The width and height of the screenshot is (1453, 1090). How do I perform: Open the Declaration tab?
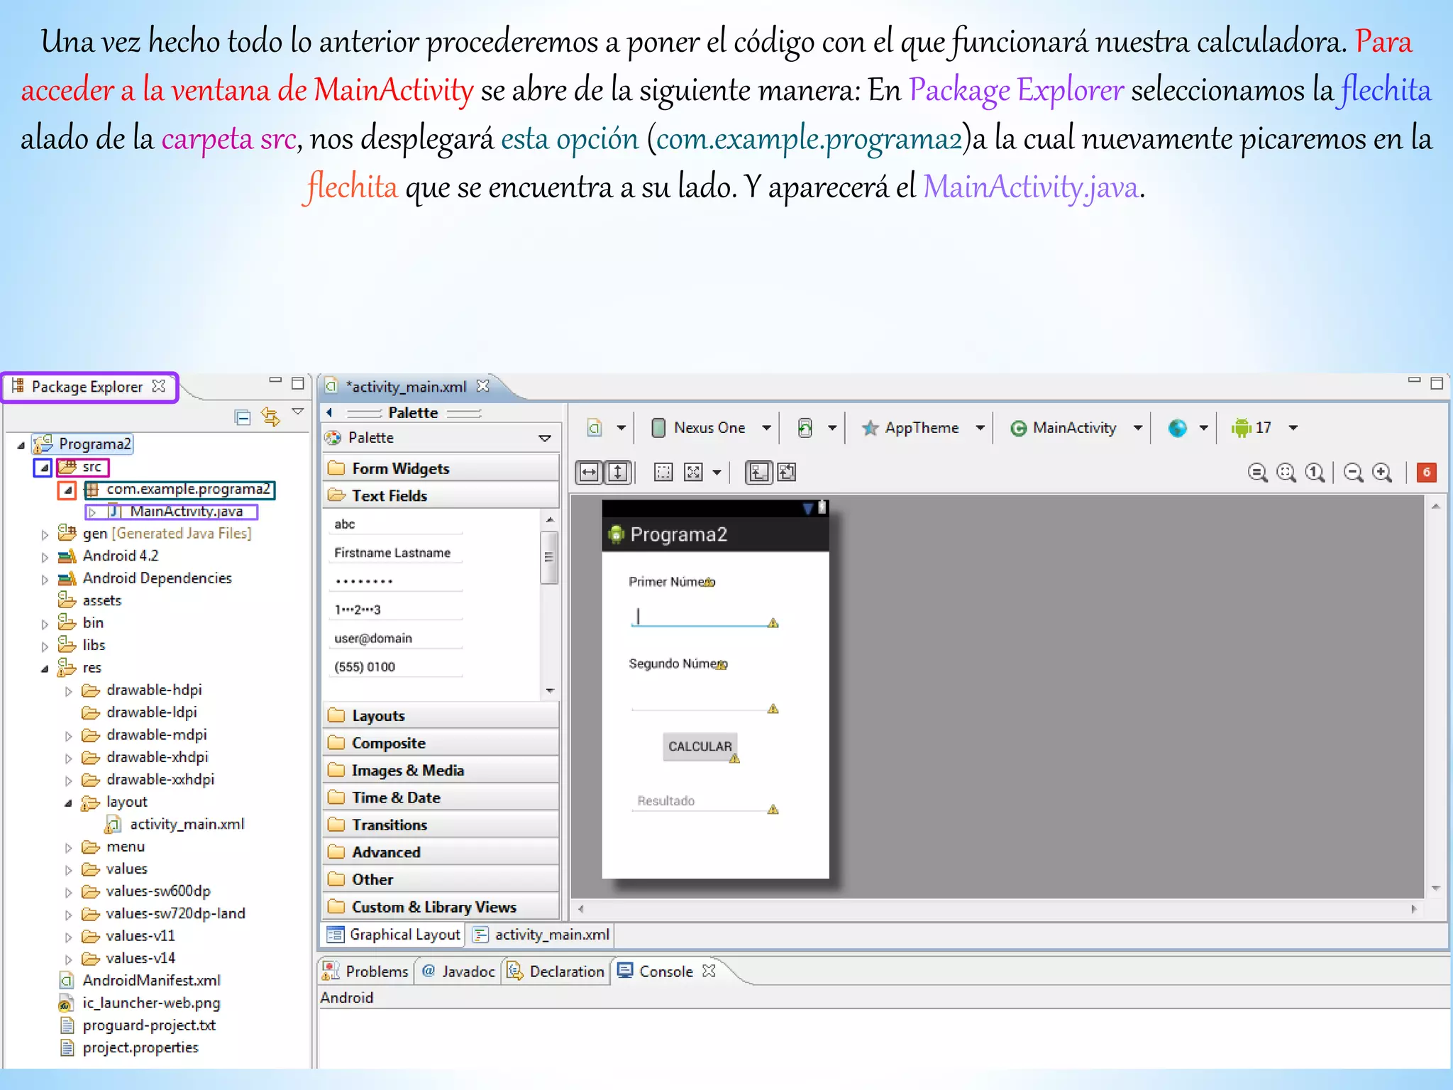(x=556, y=971)
